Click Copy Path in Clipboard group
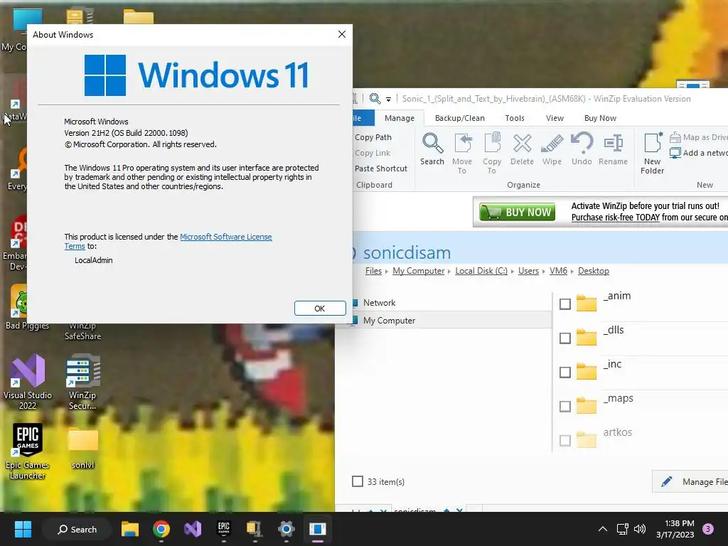This screenshot has height=546, width=728. [373, 137]
